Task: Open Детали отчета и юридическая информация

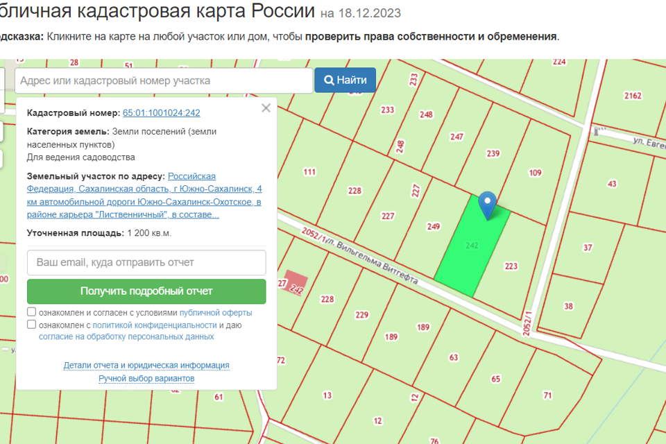Action: tap(146, 365)
